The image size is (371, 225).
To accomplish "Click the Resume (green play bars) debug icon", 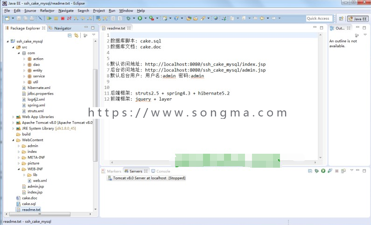I will [x=49, y=19].
